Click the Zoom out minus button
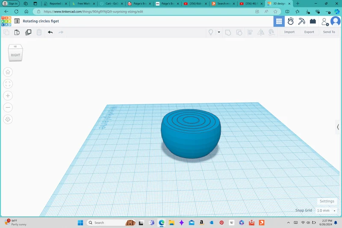Viewport: 342px width, 228px height. click(x=8, y=107)
